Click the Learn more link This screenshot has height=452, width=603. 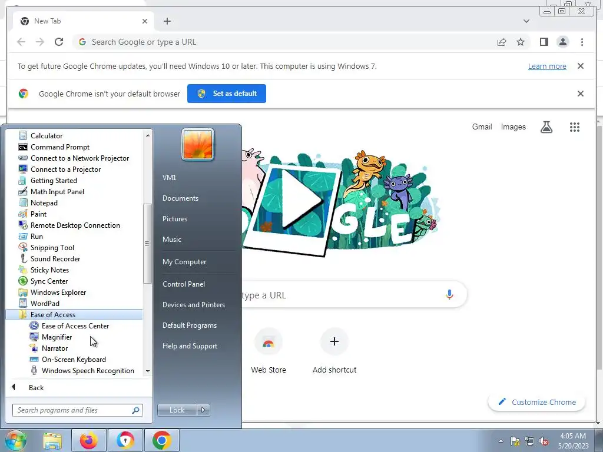coord(547,66)
